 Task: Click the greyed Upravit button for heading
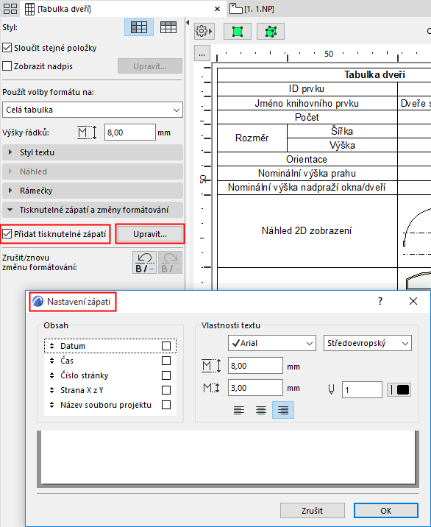[150, 66]
